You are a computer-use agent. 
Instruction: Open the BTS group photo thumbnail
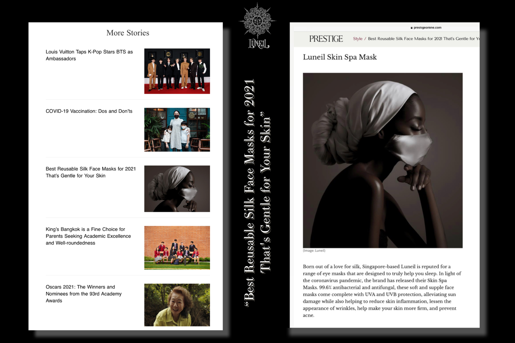tap(177, 71)
